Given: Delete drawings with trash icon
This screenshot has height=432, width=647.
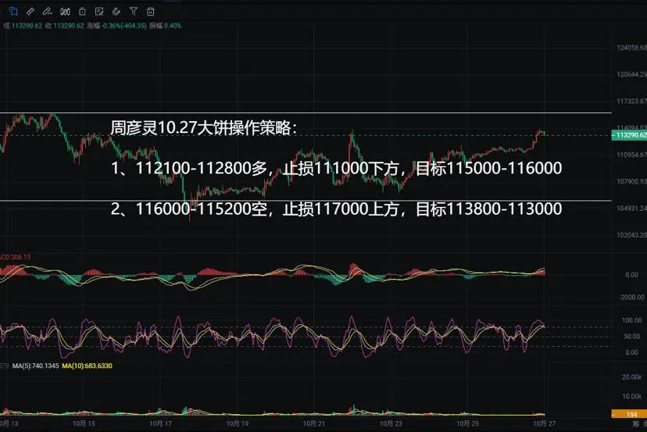Looking at the screenshot, I should click(151, 12).
